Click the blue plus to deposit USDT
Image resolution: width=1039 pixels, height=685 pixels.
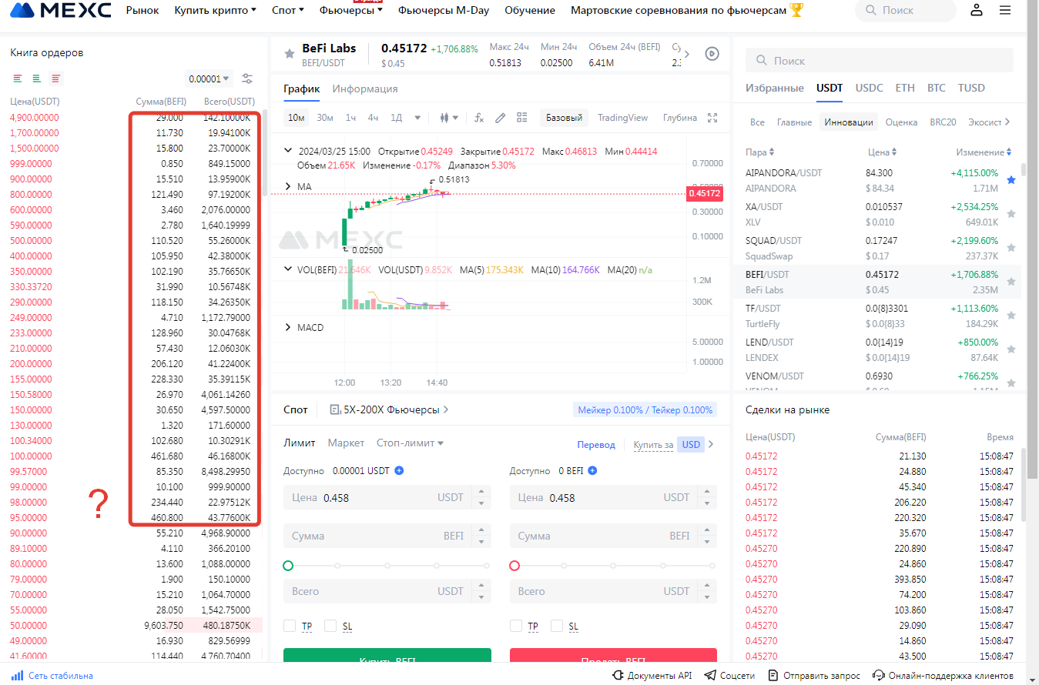(399, 470)
